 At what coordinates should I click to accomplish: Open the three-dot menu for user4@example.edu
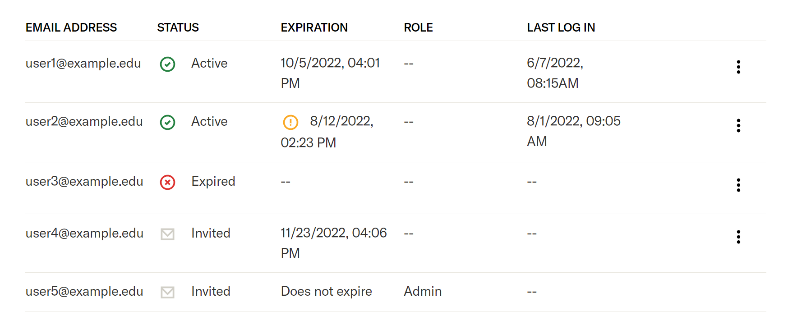click(738, 237)
